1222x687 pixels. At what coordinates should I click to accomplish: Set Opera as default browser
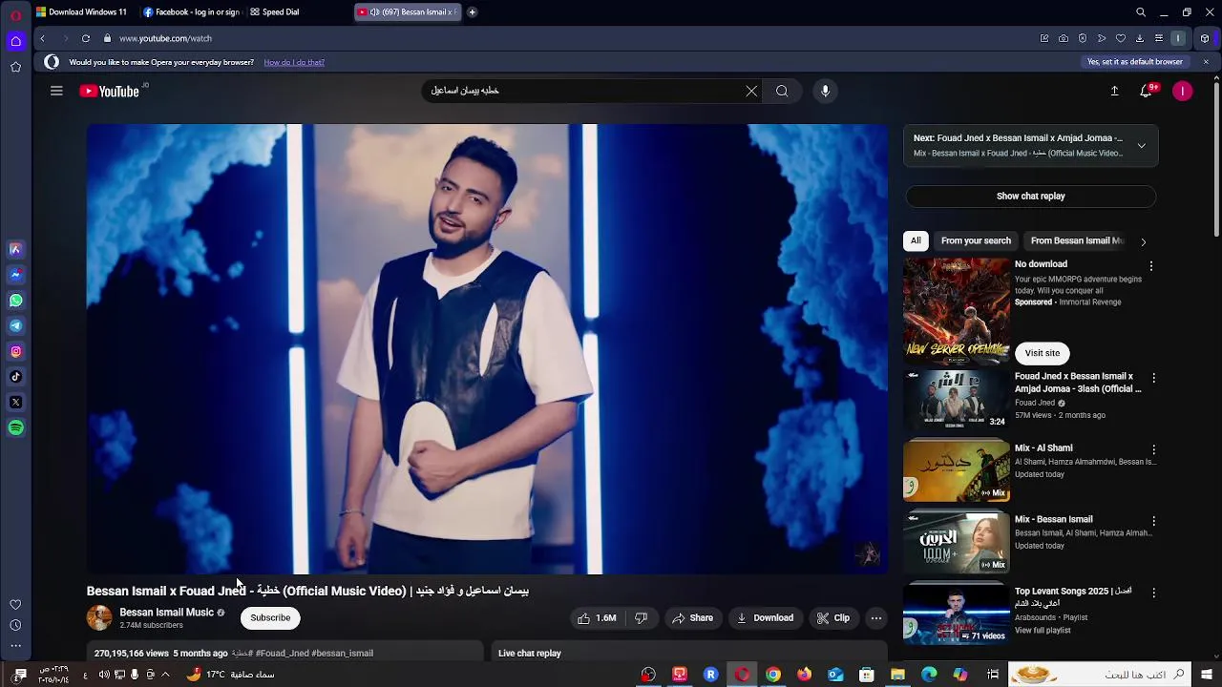pyautogui.click(x=1135, y=62)
